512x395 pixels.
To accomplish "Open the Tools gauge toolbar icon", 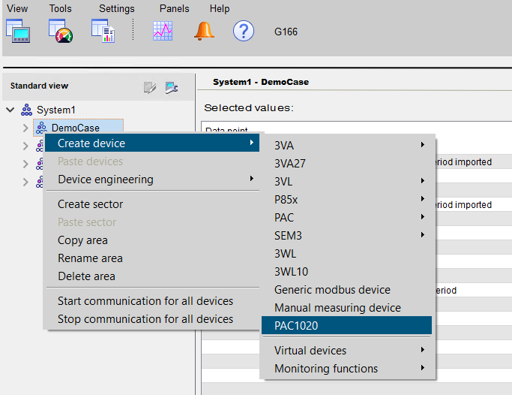I will [x=61, y=31].
